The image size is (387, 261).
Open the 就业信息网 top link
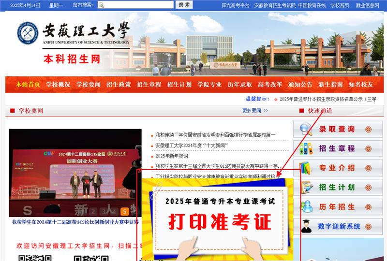click(368, 5)
